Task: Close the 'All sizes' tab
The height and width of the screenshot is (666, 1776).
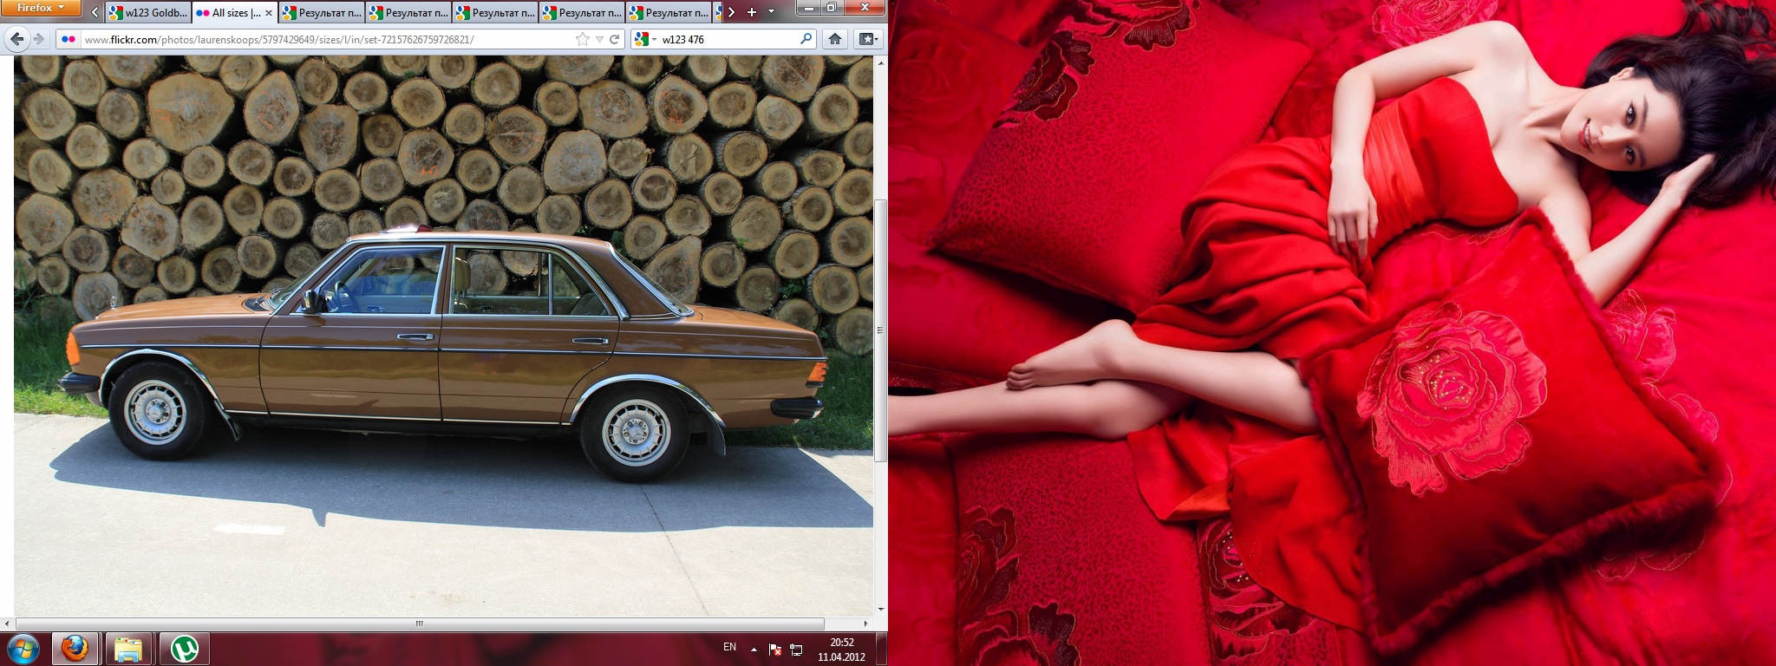Action: pos(268,13)
